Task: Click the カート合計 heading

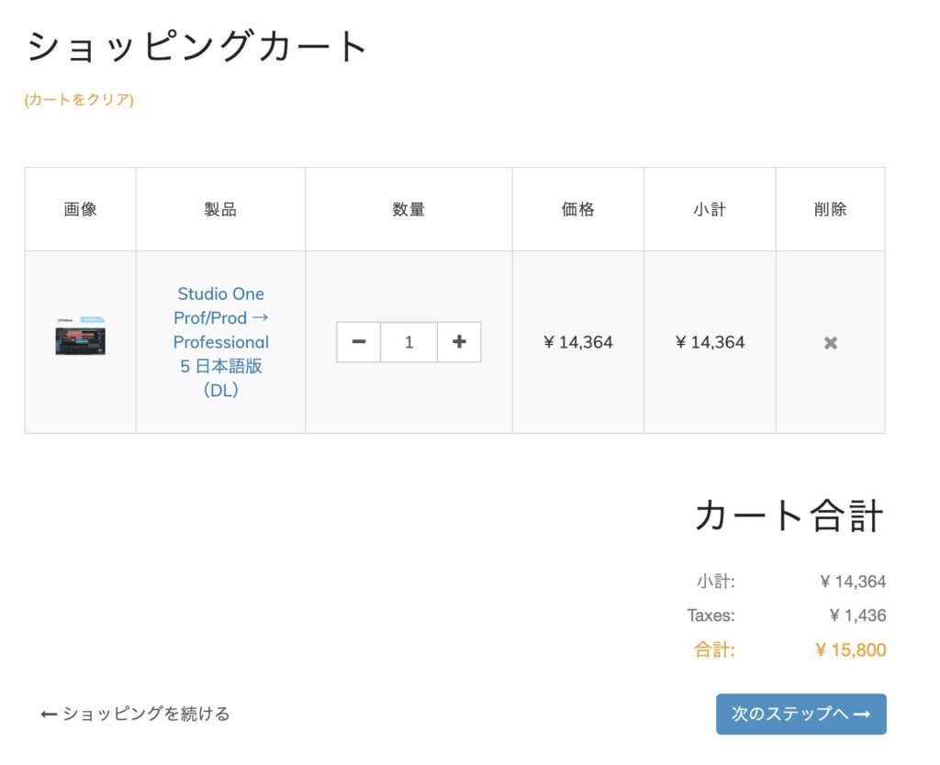Action: (789, 516)
